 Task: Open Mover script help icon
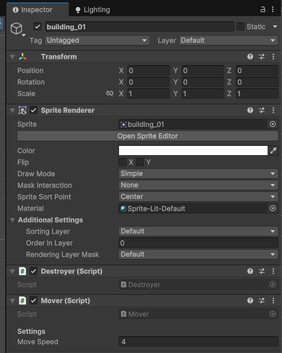coord(250,301)
